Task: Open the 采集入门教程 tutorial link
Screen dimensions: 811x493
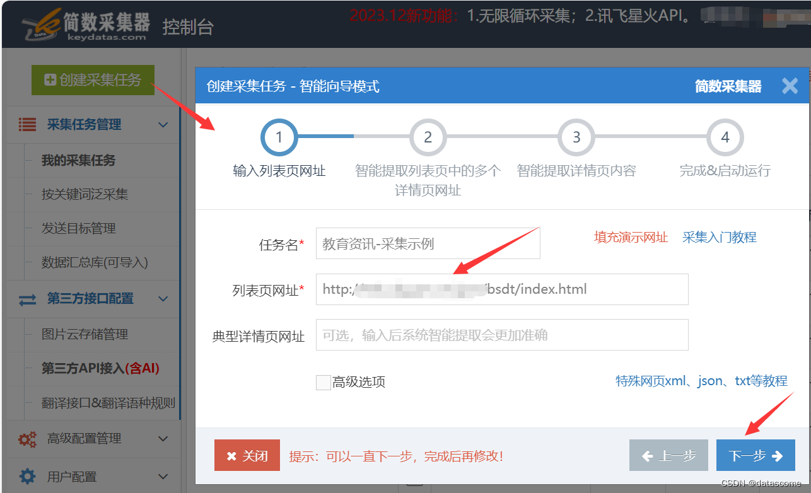Action: coord(719,238)
